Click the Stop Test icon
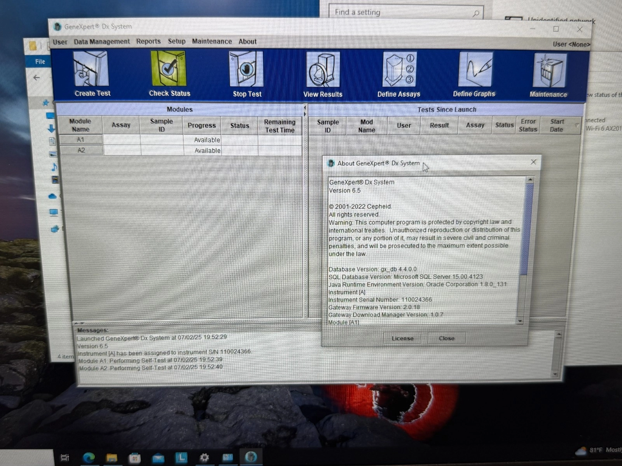Image resolution: width=622 pixels, height=466 pixels. coord(247,74)
